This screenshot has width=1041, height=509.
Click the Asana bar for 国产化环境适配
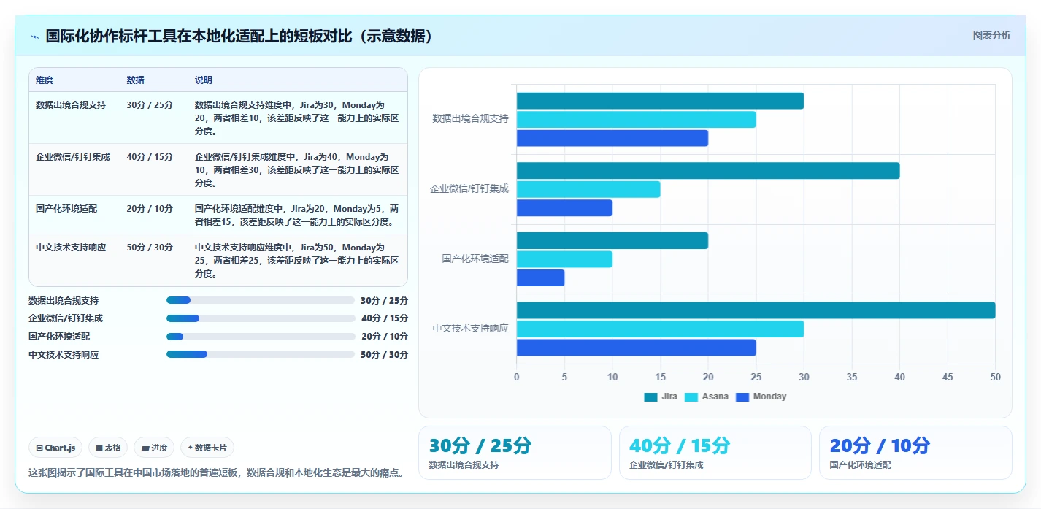tap(564, 259)
